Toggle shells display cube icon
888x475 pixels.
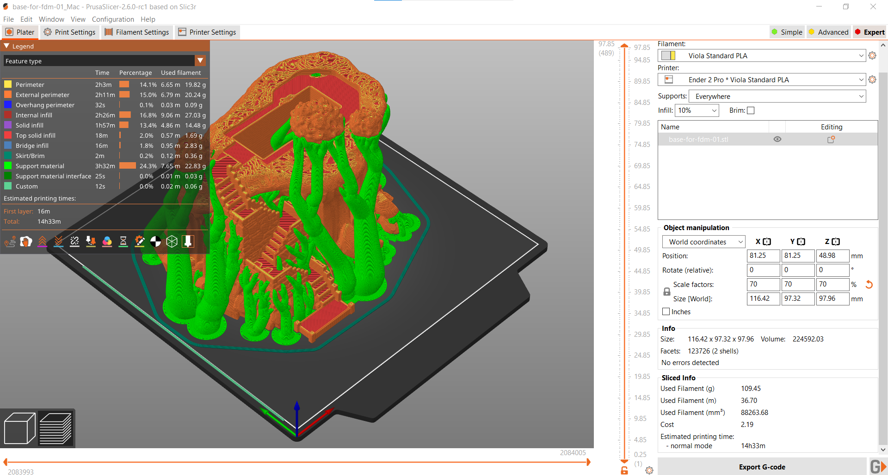point(172,241)
